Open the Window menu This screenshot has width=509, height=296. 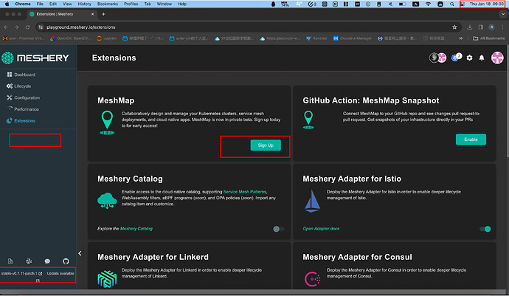tap(165, 4)
